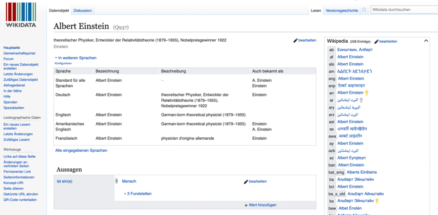Click 'Amerikanisches Englisch' row label
438x215 pixels.
pos(70,127)
